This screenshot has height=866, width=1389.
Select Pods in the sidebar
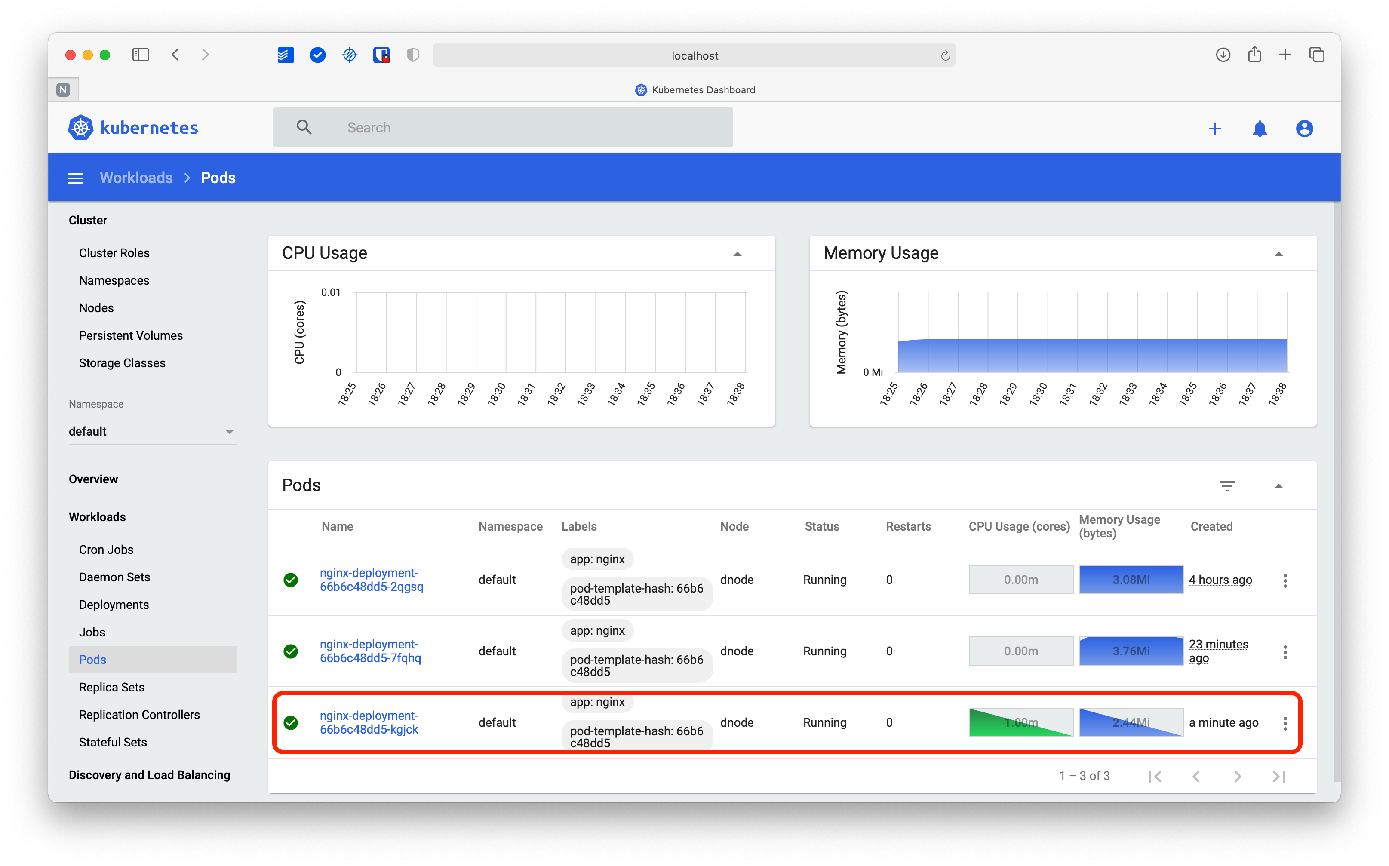[x=152, y=660]
